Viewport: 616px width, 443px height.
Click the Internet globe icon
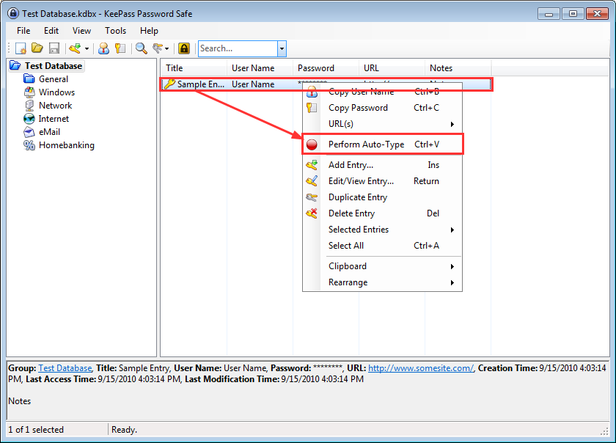point(29,119)
